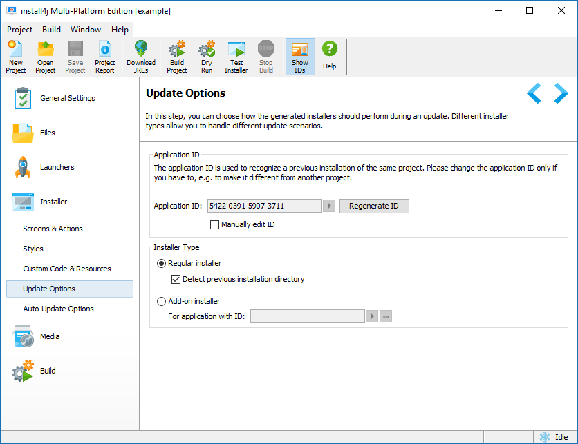This screenshot has height=444, width=578.
Task: Click the Stop Build toolbar icon
Action: coord(266,57)
